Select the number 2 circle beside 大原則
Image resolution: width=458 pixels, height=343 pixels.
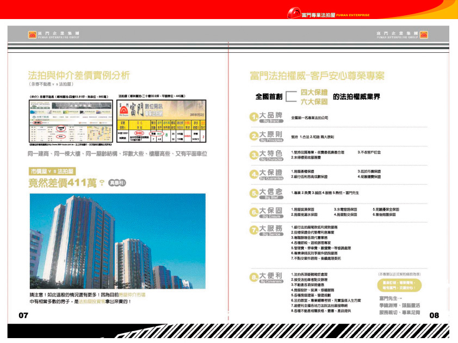pos(253,136)
